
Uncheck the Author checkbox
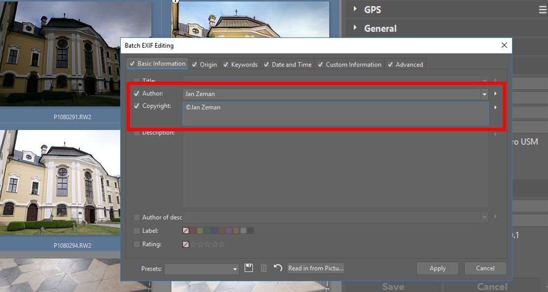(136, 93)
